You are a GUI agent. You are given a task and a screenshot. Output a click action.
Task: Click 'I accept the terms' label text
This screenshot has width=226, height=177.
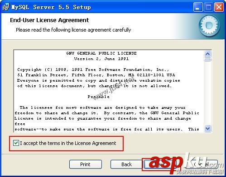(x=68, y=143)
